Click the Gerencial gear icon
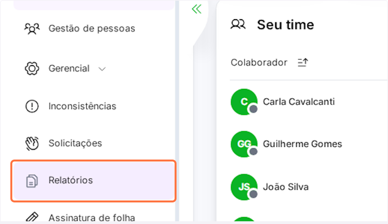This screenshot has width=388, height=224. coord(32,69)
